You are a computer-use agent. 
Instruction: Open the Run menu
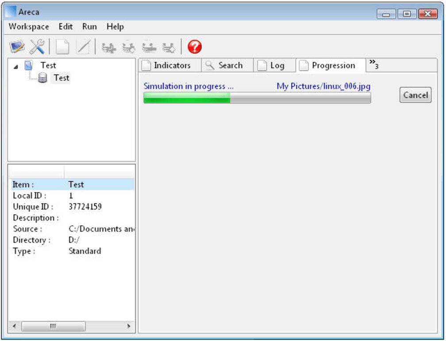89,27
